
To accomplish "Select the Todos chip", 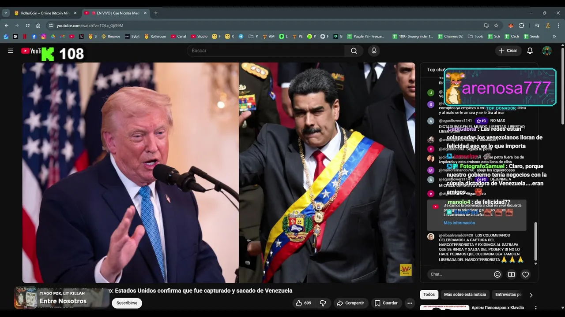I will [x=429, y=295].
